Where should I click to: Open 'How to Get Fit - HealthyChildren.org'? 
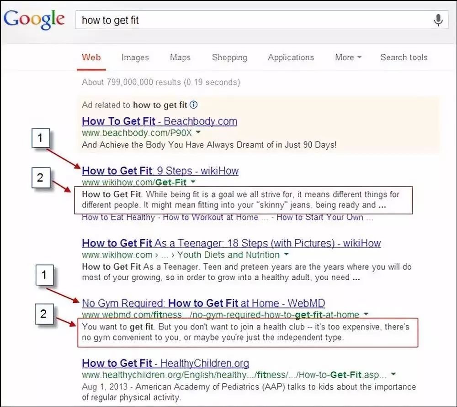165,363
